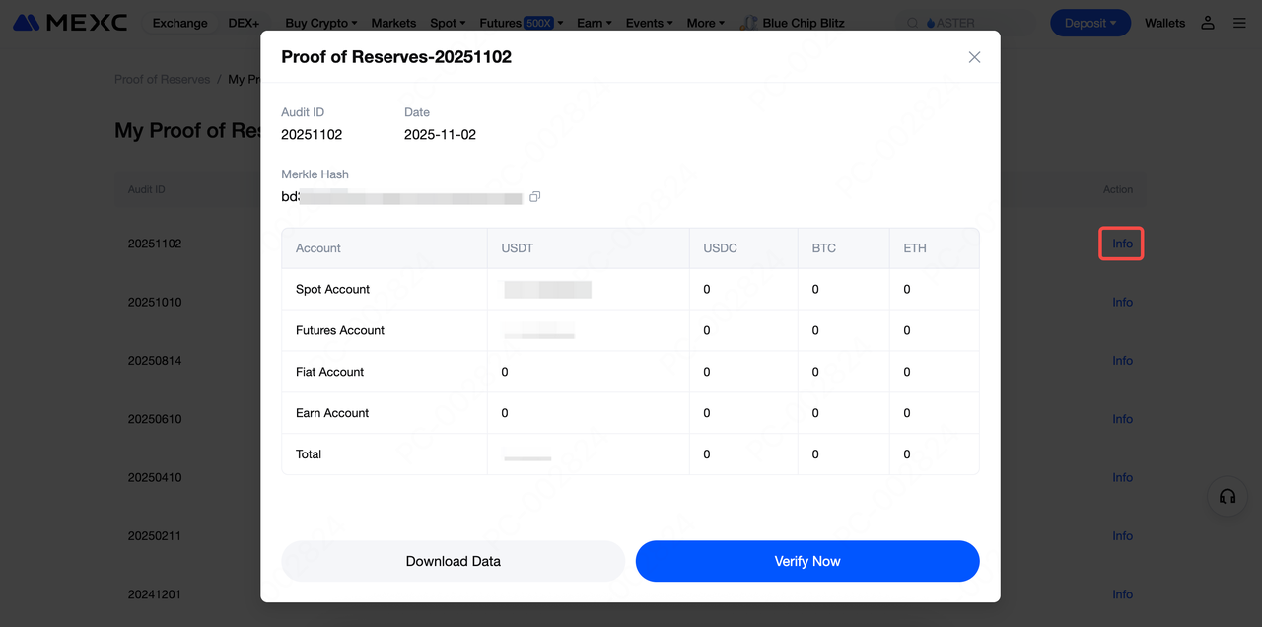This screenshot has width=1262, height=627.
Task: Select the Exchange tab
Action: [x=179, y=23]
